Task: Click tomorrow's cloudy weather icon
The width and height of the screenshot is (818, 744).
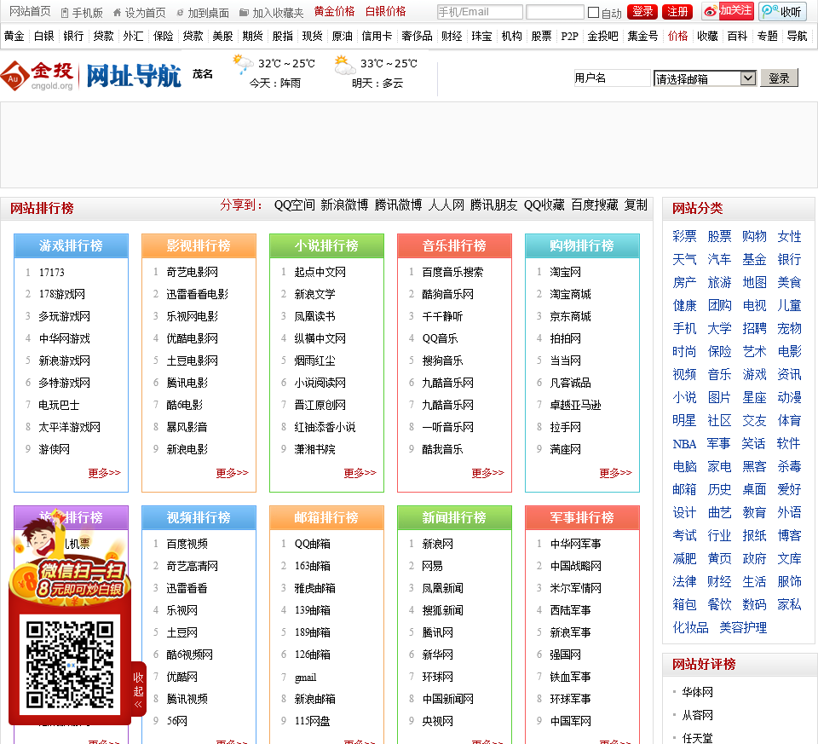Action: 344,64
